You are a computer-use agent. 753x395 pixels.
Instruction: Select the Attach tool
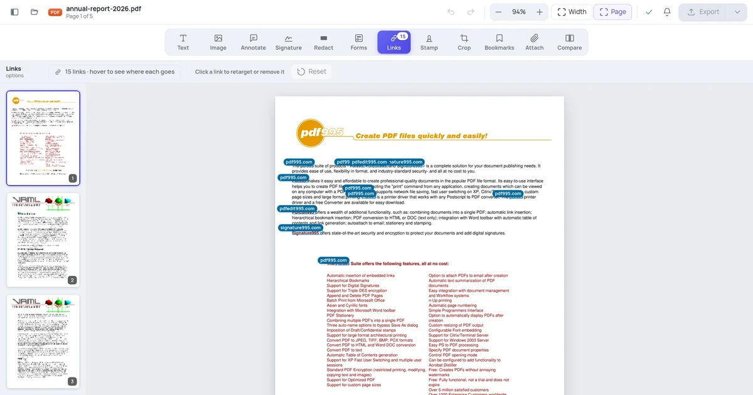(x=535, y=42)
